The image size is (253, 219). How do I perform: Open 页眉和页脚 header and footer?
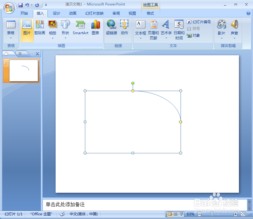pos(153,30)
